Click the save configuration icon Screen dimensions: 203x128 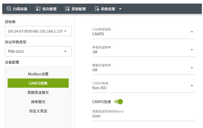(38, 9)
